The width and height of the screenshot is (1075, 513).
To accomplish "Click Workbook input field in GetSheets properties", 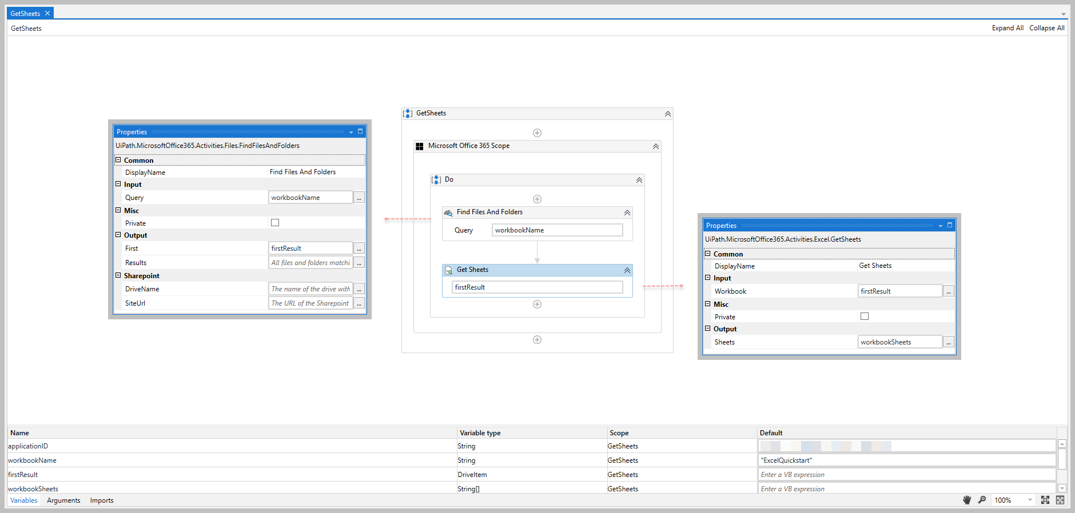I will (900, 291).
